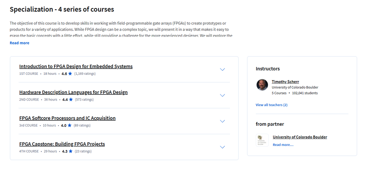Open FPGA Softcore Processors and IC Acquisition
This screenshot has height=170, width=366.
[67, 118]
